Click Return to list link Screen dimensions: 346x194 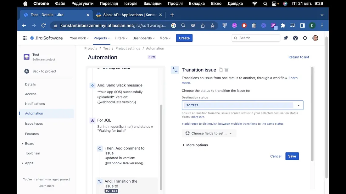pyautogui.click(x=299, y=57)
